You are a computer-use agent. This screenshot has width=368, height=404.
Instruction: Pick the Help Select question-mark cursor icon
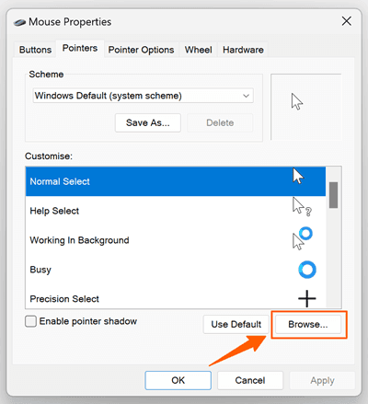(x=302, y=207)
